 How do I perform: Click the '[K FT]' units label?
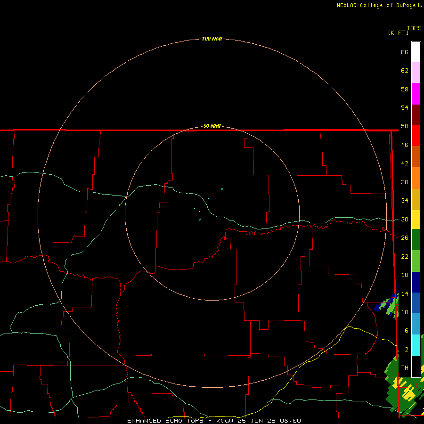tap(398, 33)
